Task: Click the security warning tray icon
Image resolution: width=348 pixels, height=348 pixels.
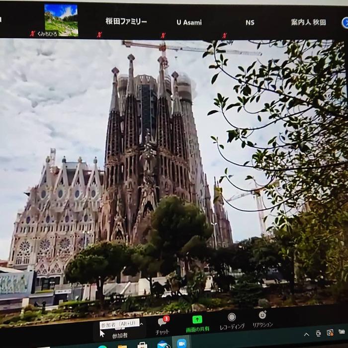Action: pos(330,333)
